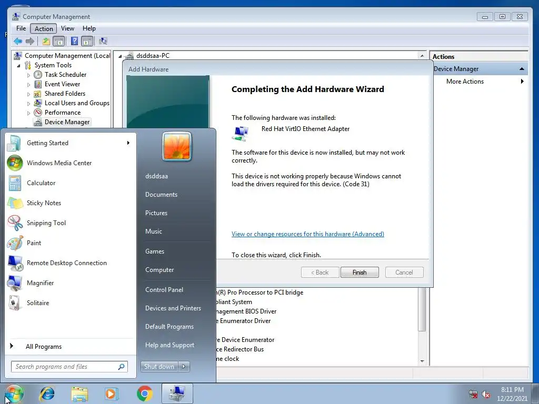Click the Back button in the wizard

[320, 272]
